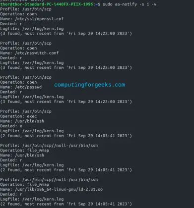Click Name: /usr/bin/ssh under the exec operation
The height and width of the screenshot is (208, 194).
pos(22,121)
